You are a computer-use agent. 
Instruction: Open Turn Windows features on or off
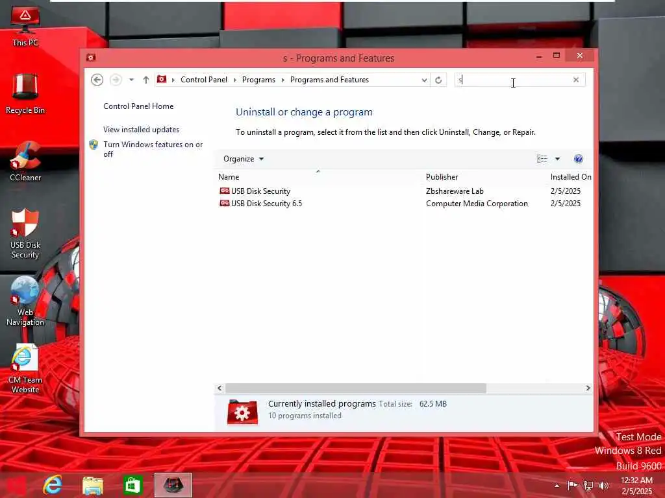pos(153,149)
